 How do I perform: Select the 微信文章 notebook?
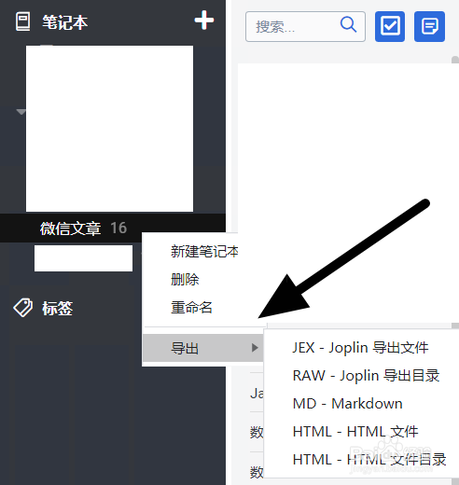113,228
